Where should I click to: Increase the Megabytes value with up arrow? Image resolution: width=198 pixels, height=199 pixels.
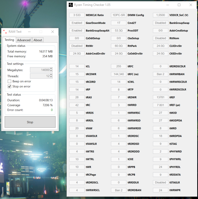pos(51,69)
